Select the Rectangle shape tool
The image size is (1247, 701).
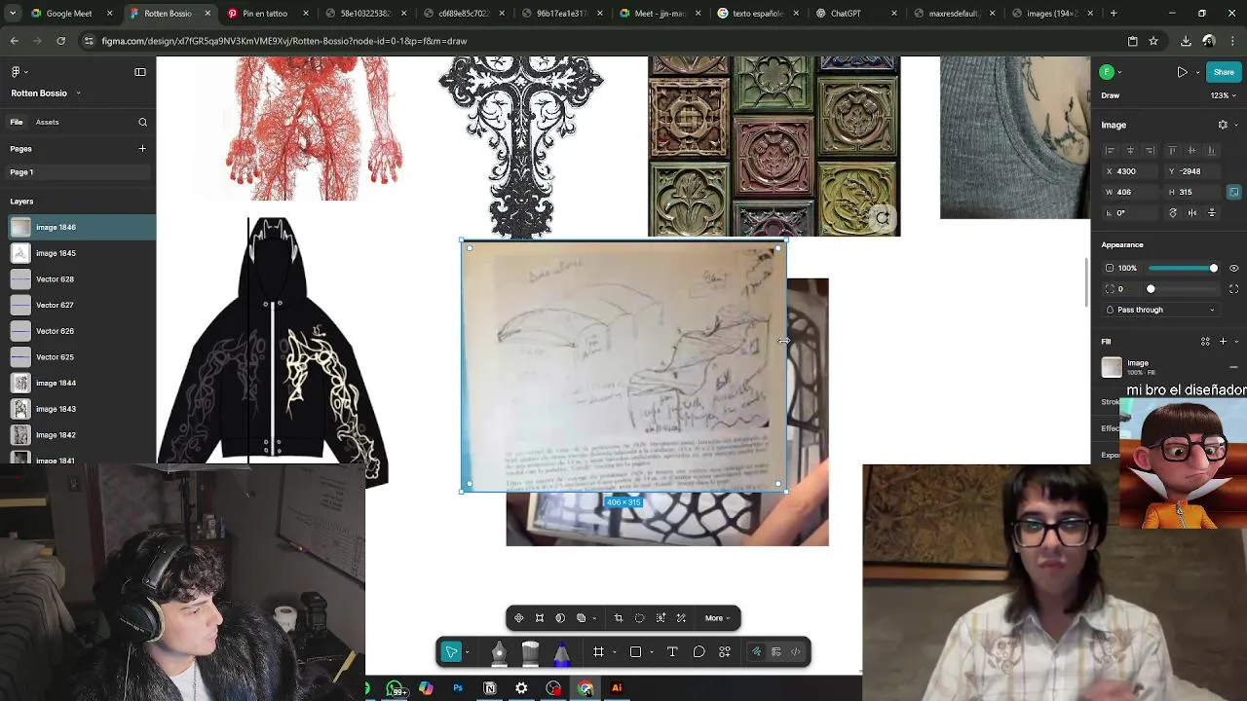(635, 652)
